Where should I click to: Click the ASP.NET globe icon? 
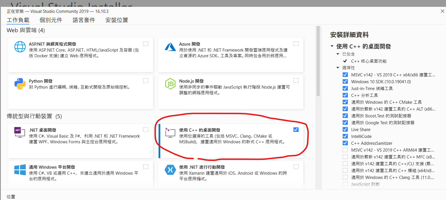tap(20, 47)
